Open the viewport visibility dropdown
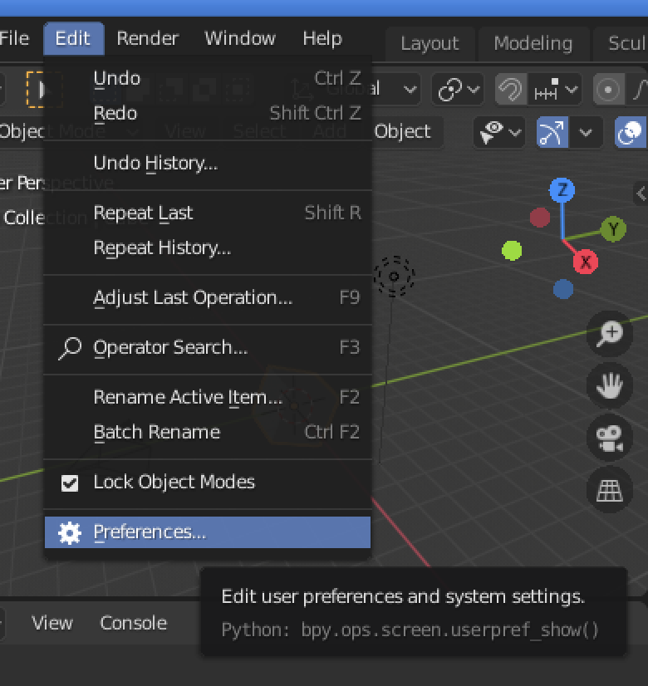648x686 pixels. pos(499,132)
